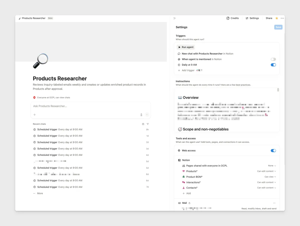The image size is (300, 226).
Task: Click the microphone icon in chat box
Action: coord(141,115)
